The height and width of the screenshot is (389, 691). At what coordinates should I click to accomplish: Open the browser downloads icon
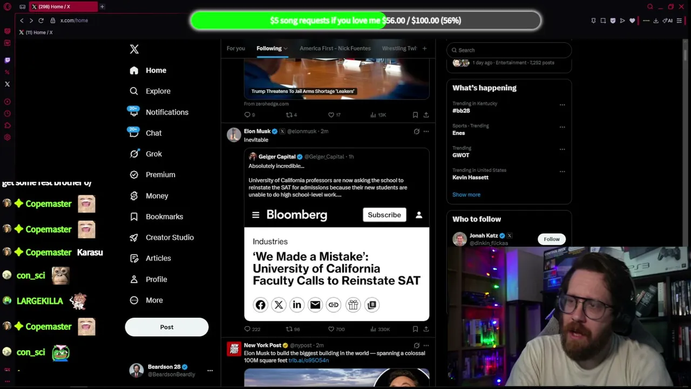coord(655,21)
